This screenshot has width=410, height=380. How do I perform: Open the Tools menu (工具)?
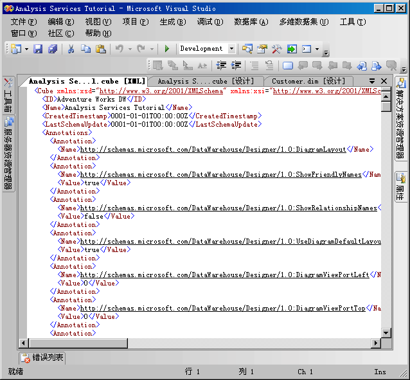click(353, 22)
